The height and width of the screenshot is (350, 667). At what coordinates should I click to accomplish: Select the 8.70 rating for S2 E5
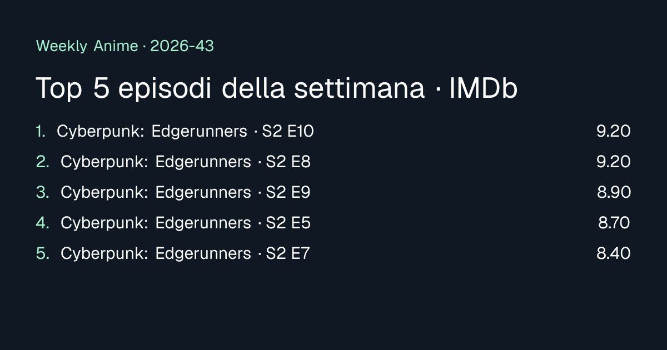click(x=614, y=223)
